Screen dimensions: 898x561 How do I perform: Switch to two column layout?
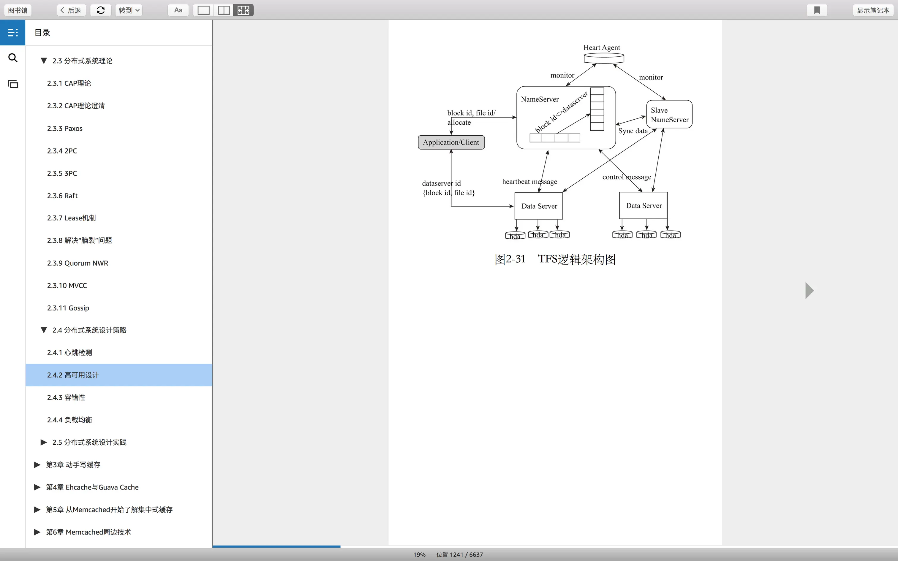(223, 10)
